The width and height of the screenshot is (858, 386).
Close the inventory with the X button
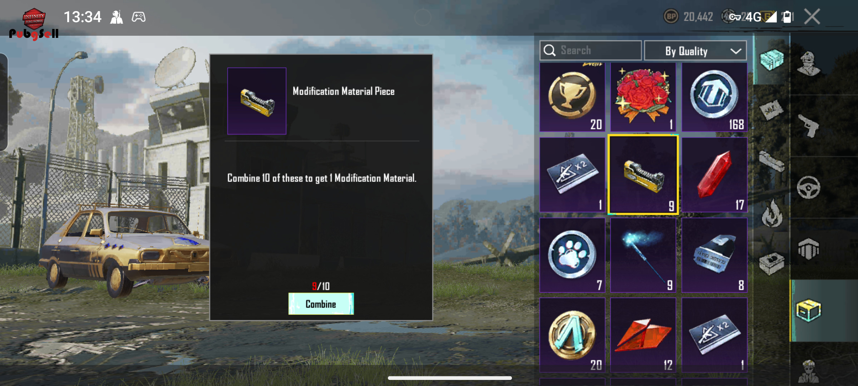pyautogui.click(x=812, y=17)
